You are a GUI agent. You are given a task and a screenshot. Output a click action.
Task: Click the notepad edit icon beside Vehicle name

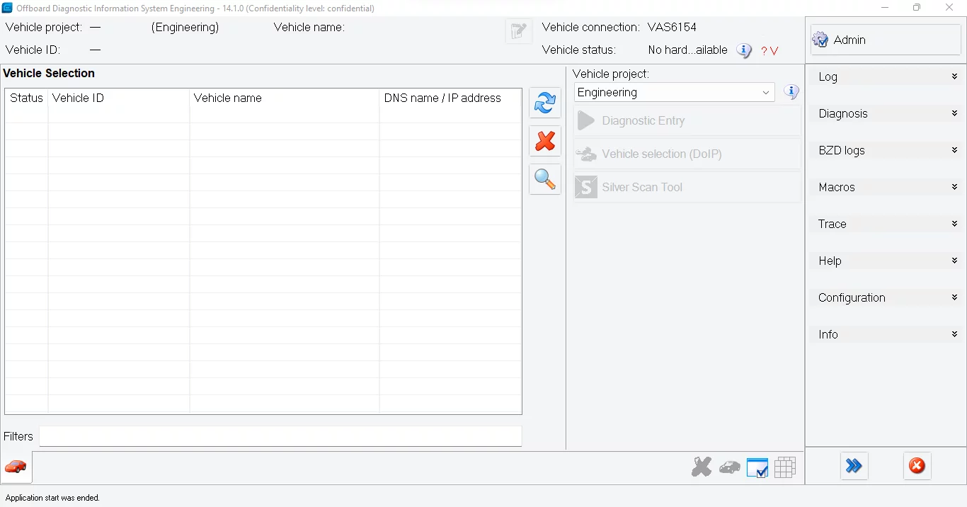click(518, 30)
